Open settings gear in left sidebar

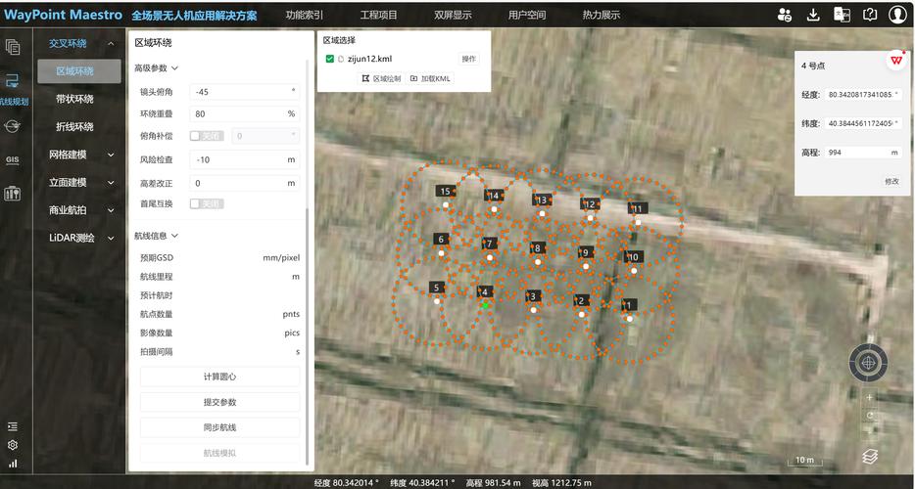[x=13, y=445]
